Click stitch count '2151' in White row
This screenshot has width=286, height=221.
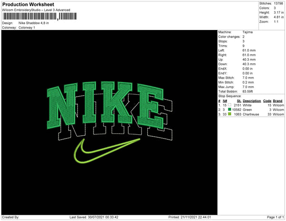pos(237,105)
